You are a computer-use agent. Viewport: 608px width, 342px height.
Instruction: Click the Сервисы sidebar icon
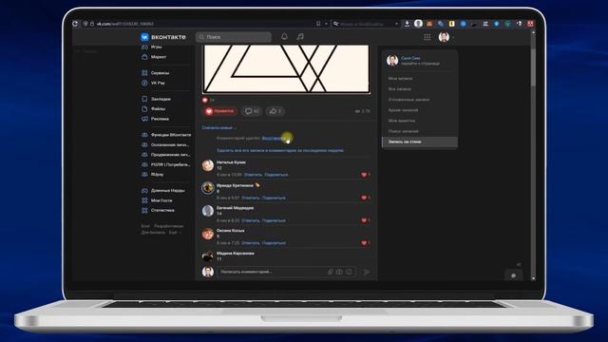[x=144, y=72]
